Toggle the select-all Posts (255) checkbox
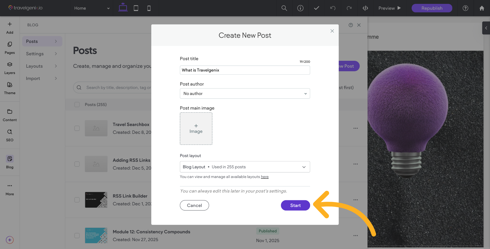 pyautogui.click(x=77, y=104)
